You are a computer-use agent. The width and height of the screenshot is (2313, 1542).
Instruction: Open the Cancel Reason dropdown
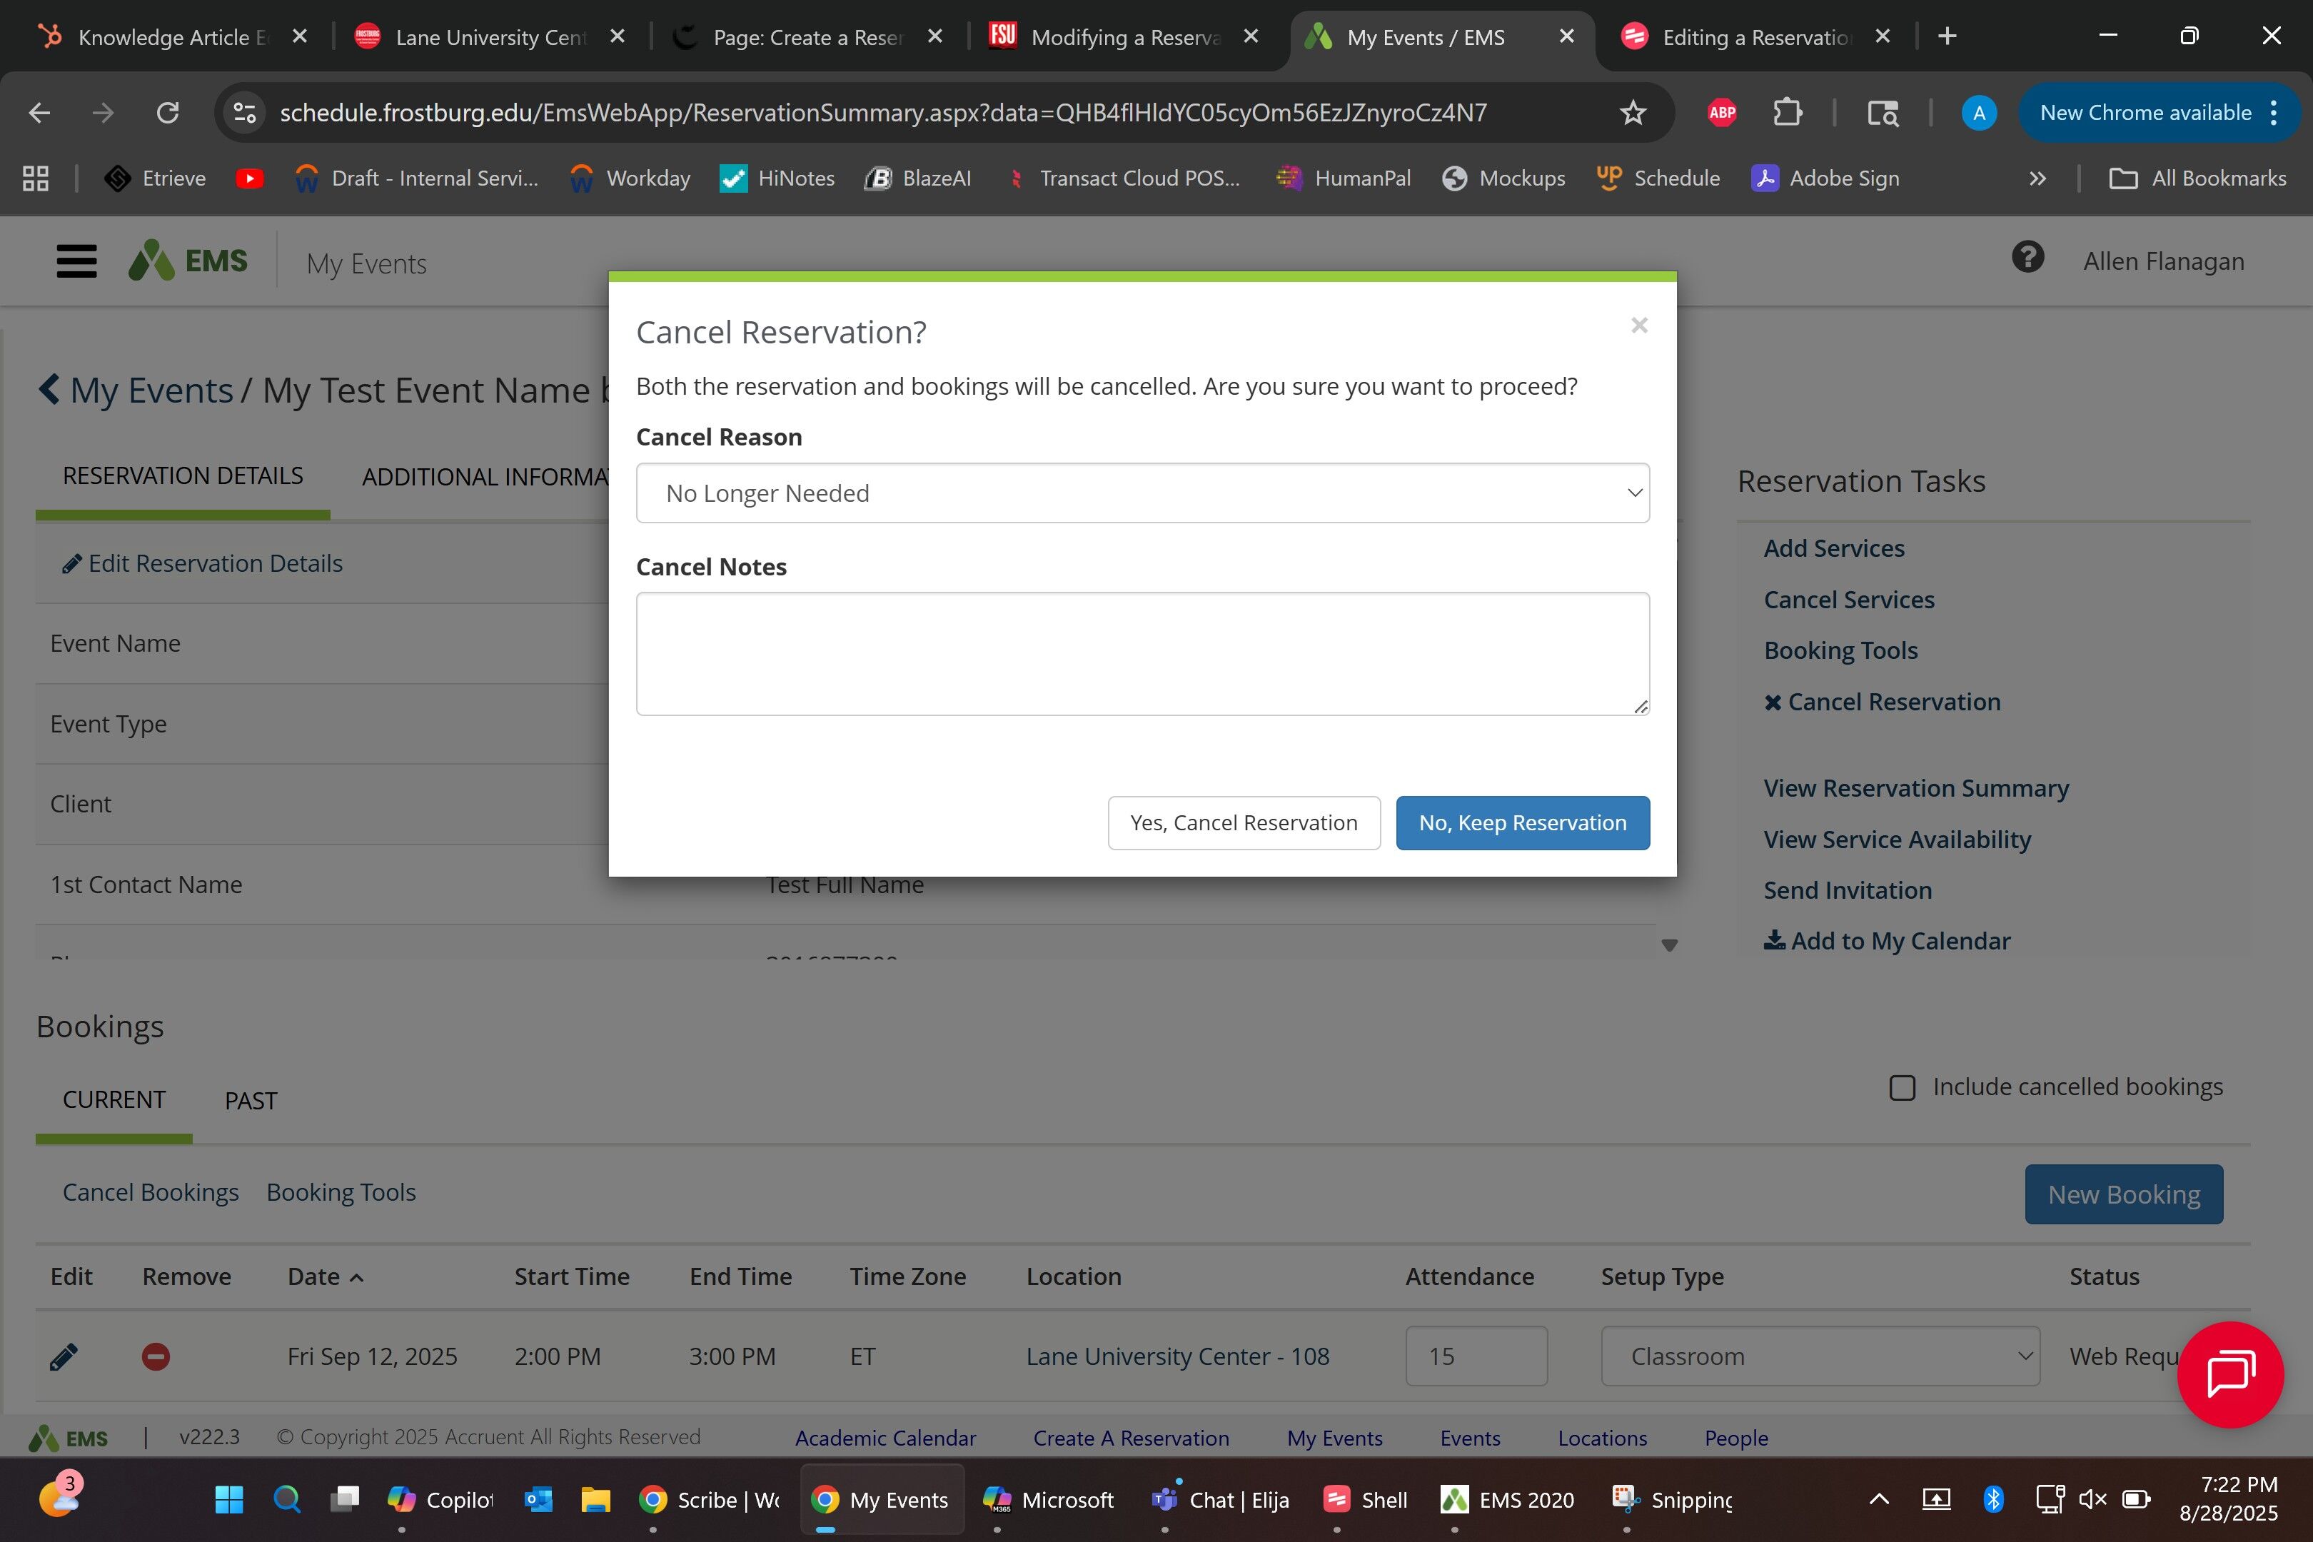[1142, 493]
